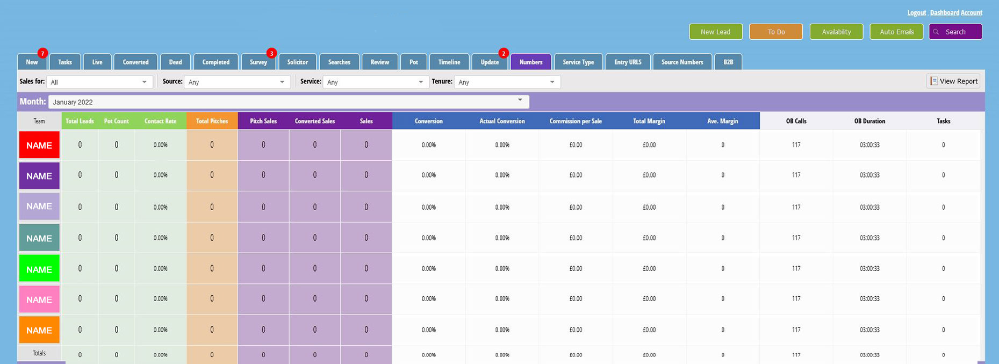This screenshot has width=999, height=364.
Task: Open the Source filter dropdown
Action: 237,82
